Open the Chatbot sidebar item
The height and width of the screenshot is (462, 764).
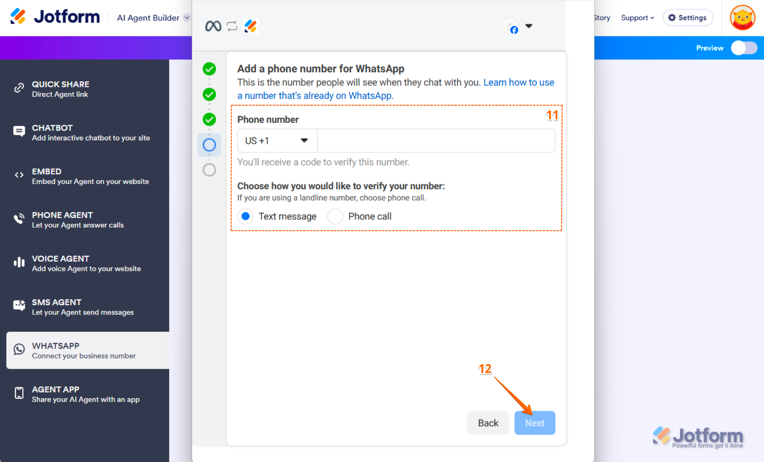click(x=88, y=133)
